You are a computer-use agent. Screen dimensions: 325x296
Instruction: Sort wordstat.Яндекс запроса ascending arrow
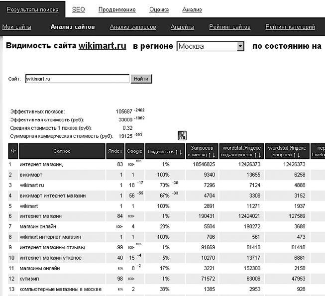click(x=294, y=155)
